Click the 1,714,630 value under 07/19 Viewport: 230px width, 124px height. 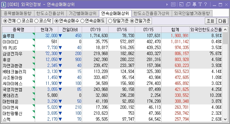coord(99,36)
